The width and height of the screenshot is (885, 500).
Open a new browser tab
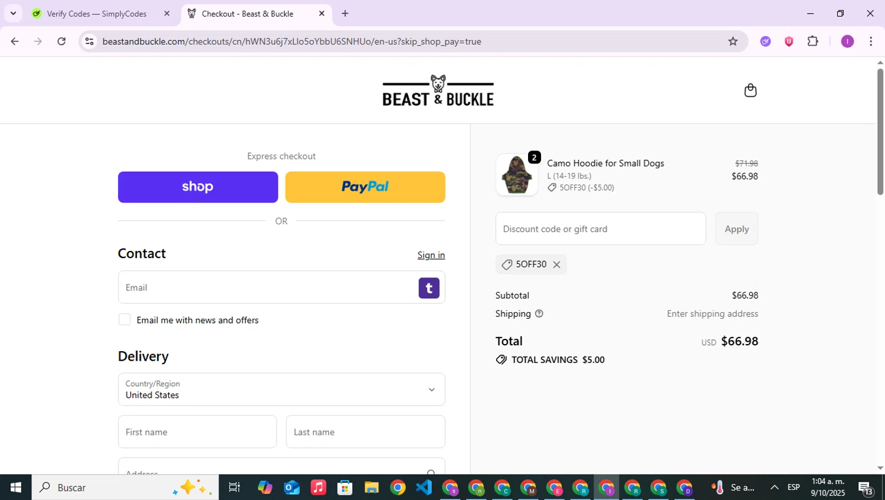(345, 14)
